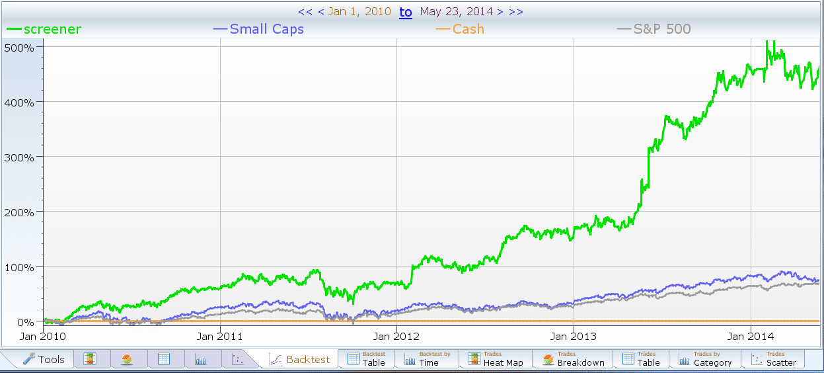This screenshot has height=373, width=824.
Task: Open the Trades Table tab
Action: [x=640, y=359]
